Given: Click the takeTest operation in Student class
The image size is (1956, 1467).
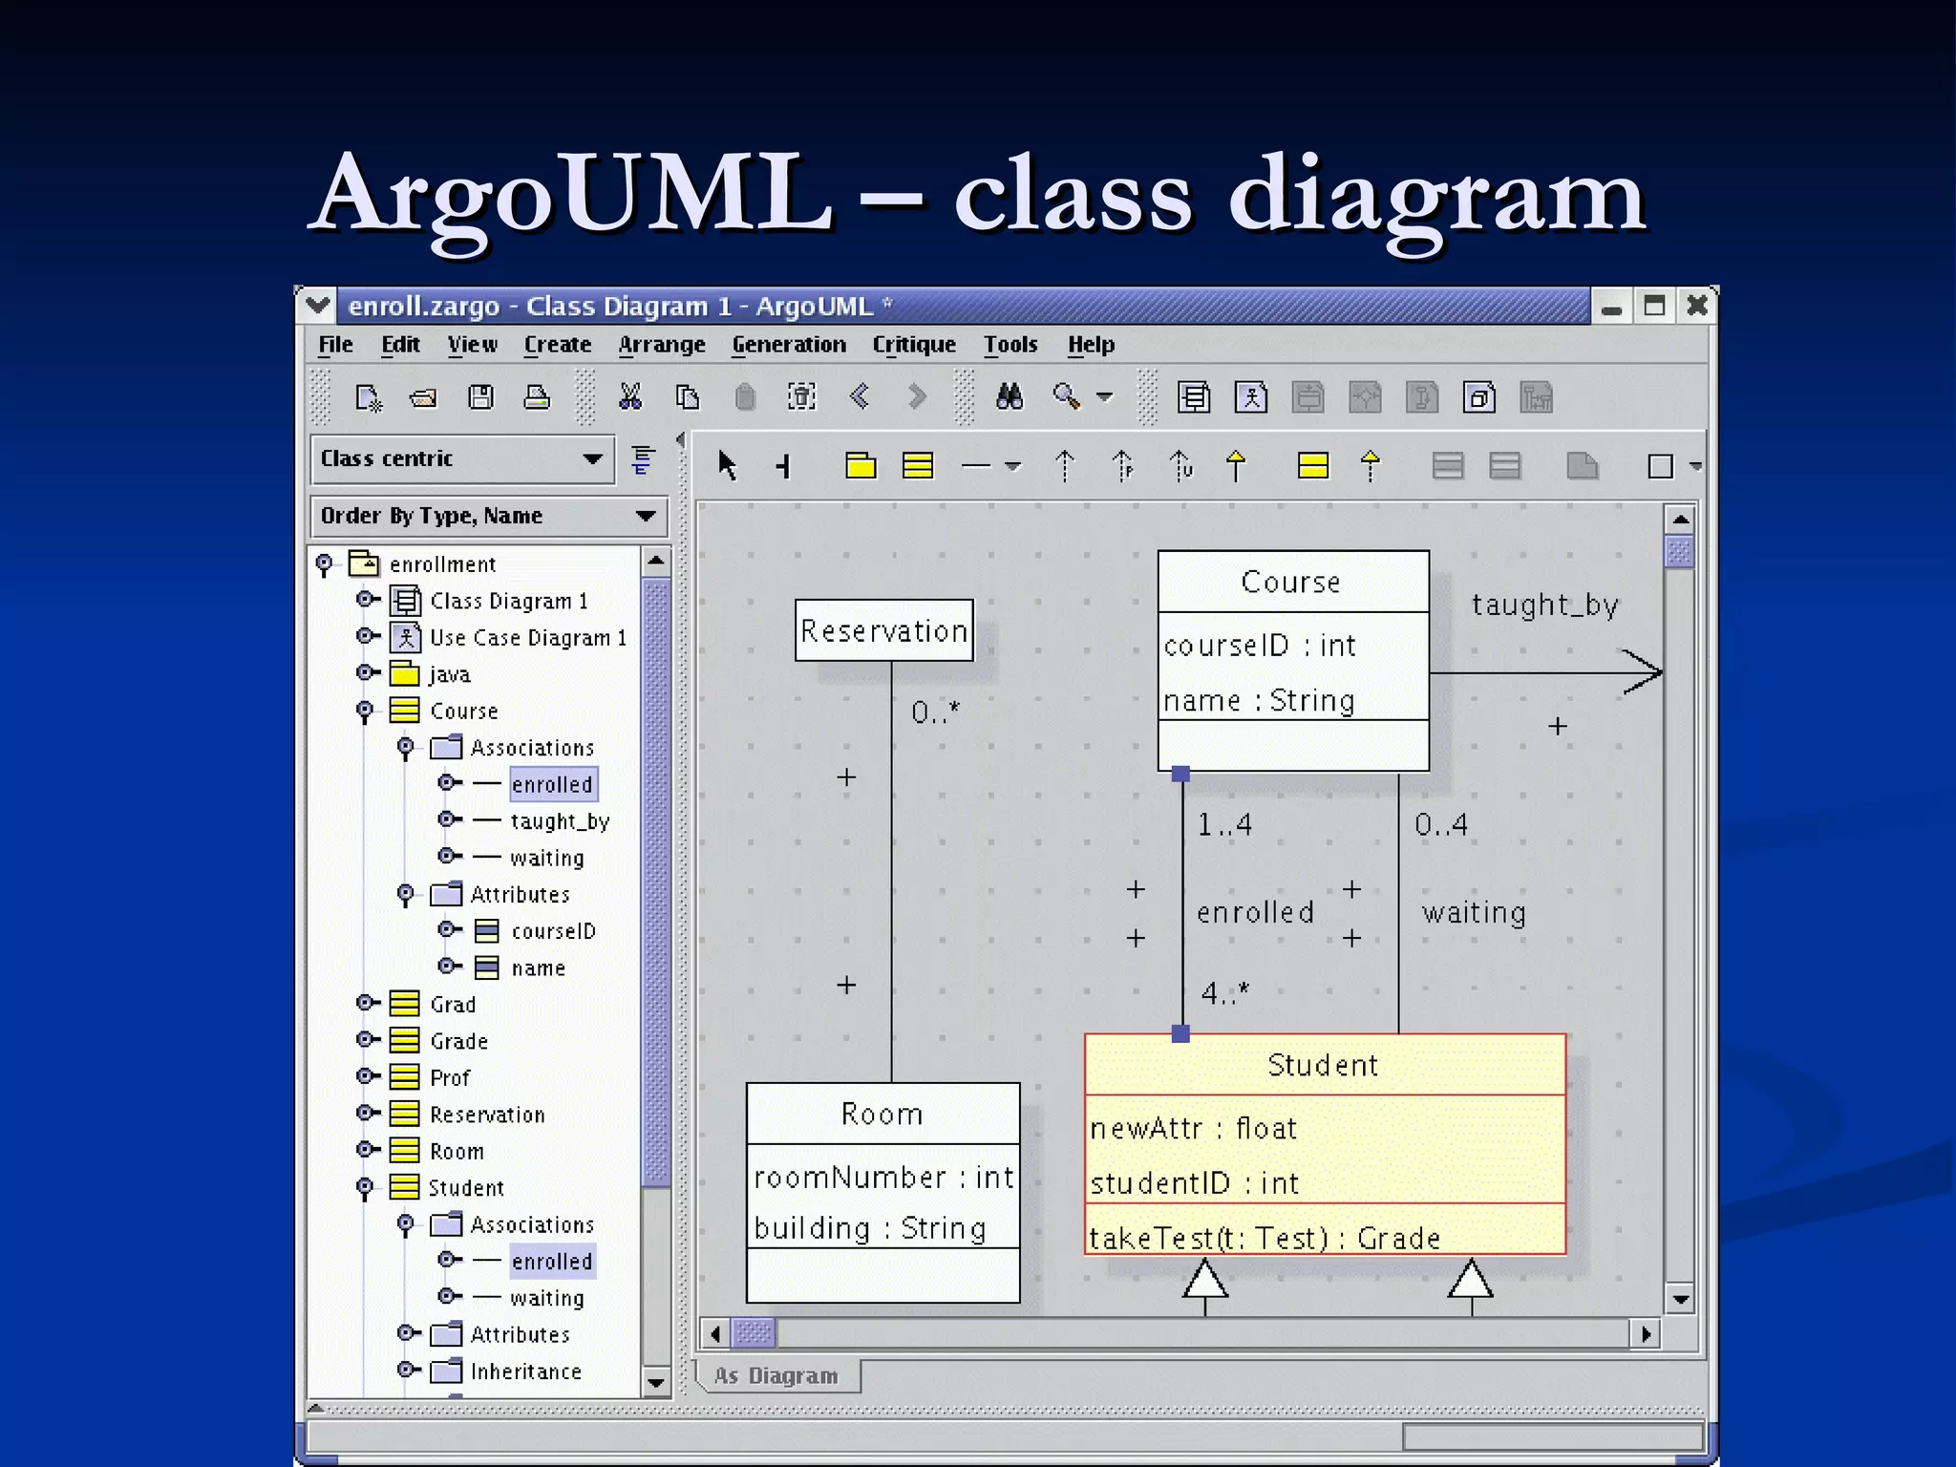Looking at the screenshot, I should 1265,1238.
